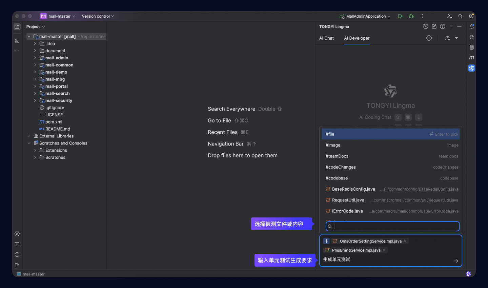
Task: Click the Run application play icon
Action: (400, 16)
